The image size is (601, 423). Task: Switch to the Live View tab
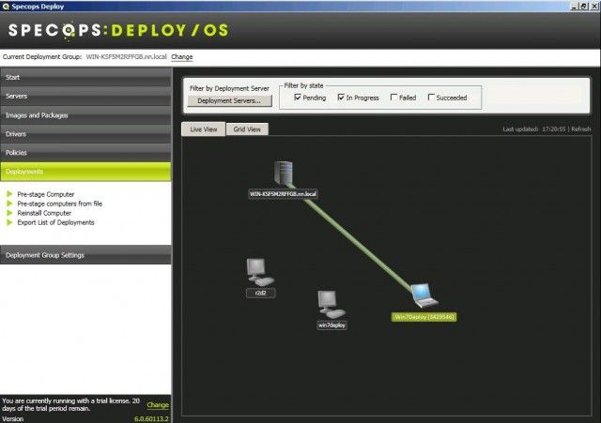(x=204, y=129)
